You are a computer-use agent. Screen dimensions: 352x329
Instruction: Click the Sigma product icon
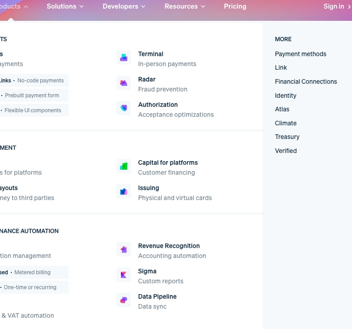click(124, 275)
